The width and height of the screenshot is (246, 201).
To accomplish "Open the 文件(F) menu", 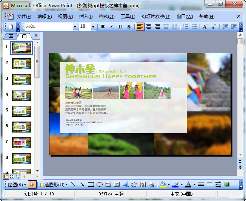I will tap(24, 17).
